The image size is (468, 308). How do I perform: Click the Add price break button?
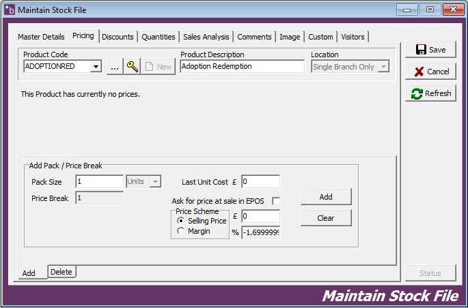(x=326, y=197)
